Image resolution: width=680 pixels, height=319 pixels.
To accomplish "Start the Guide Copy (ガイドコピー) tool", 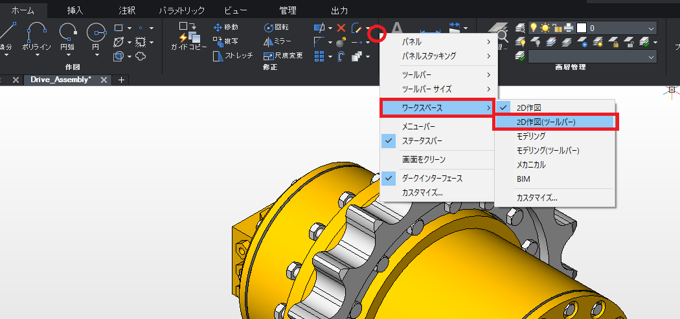I will (x=188, y=36).
